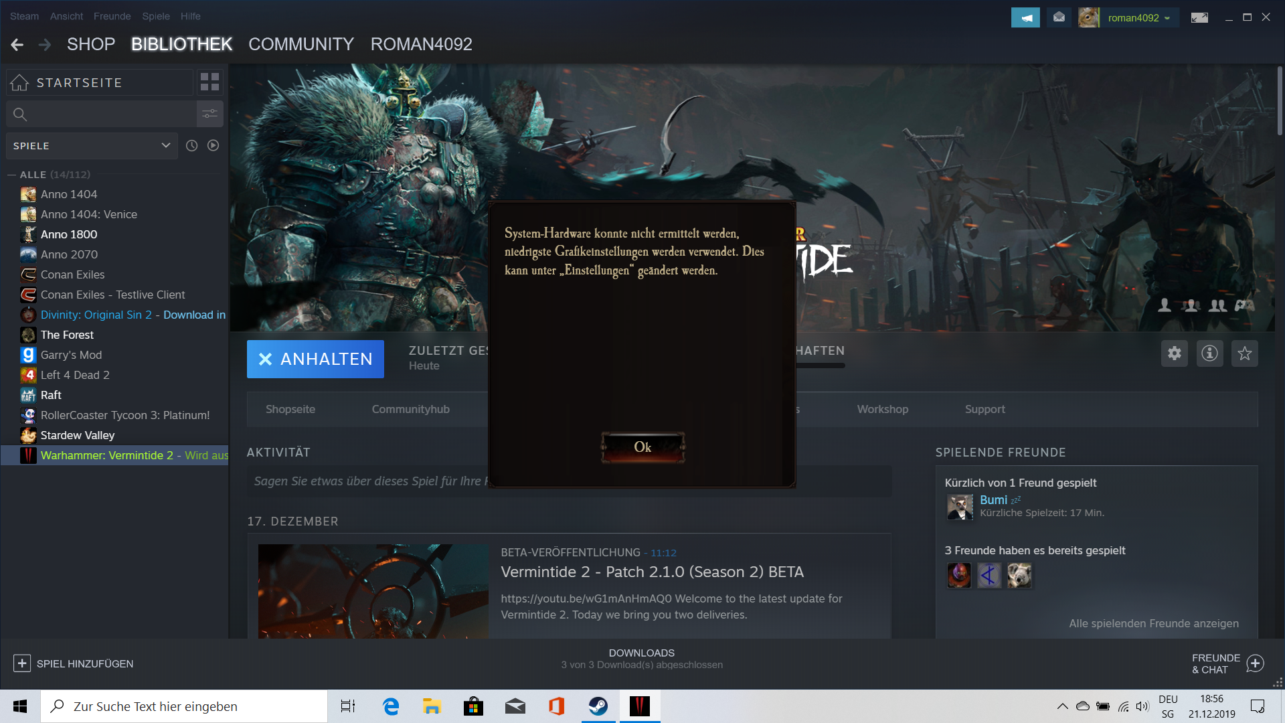Switch to the COMMUNITY tab
The image size is (1285, 723).
point(301,44)
